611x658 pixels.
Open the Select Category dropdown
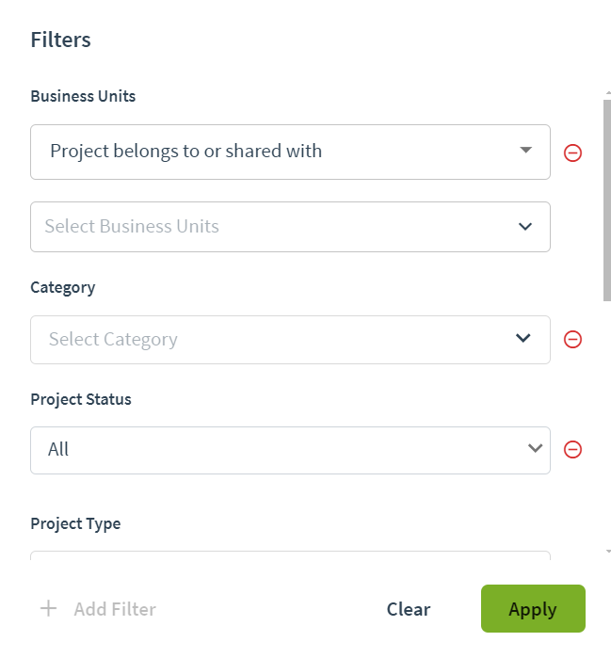click(290, 340)
